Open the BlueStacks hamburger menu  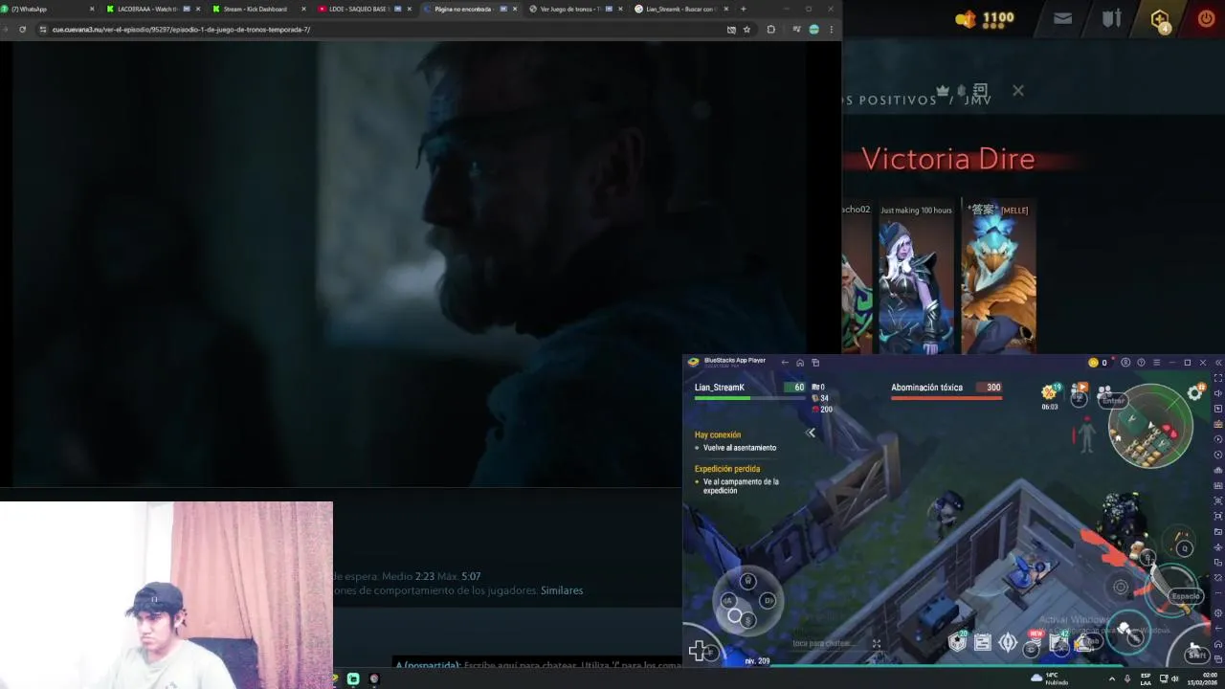tap(1156, 363)
